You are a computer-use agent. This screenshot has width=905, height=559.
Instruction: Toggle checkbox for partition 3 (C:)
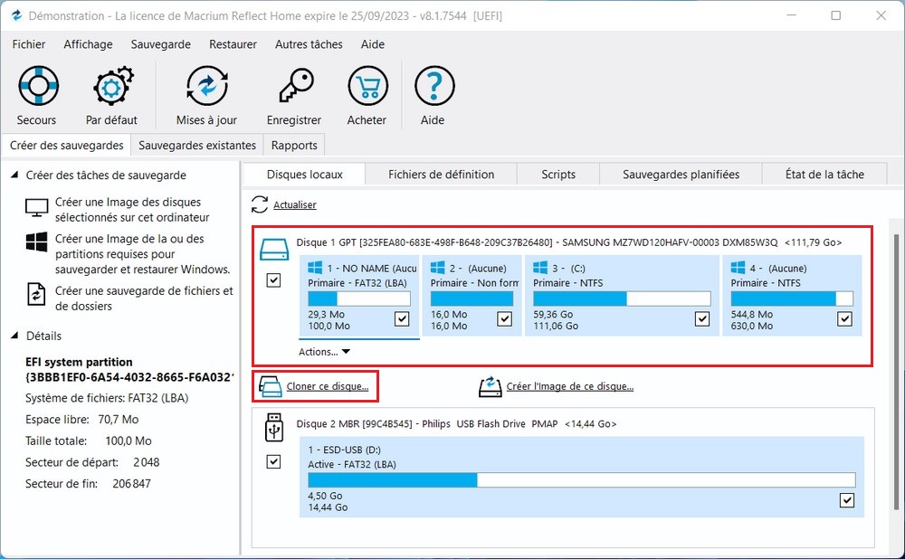point(701,318)
